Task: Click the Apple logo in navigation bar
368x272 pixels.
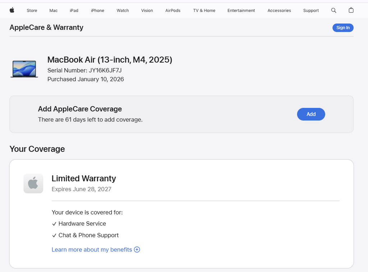Action: pyautogui.click(x=12, y=10)
